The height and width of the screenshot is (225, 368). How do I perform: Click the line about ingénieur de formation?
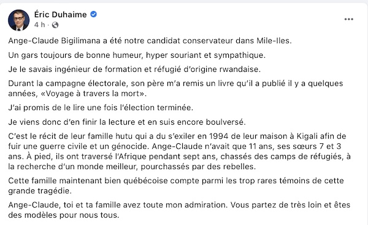click(134, 69)
